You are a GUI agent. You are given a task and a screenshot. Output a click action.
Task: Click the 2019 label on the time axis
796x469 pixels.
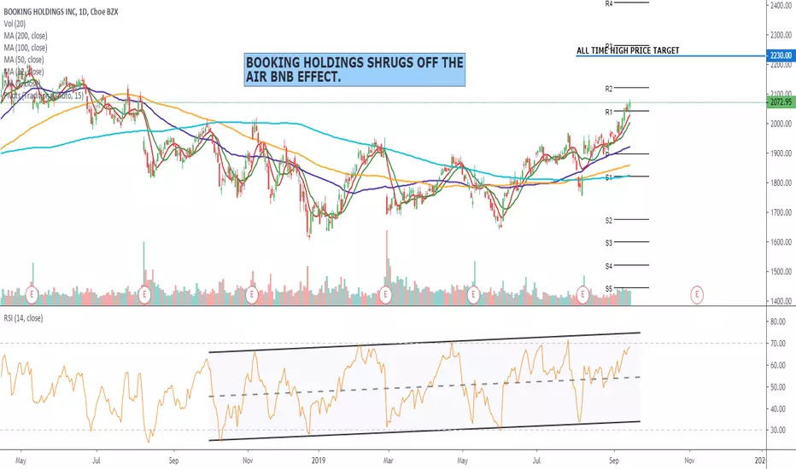pyautogui.click(x=319, y=460)
